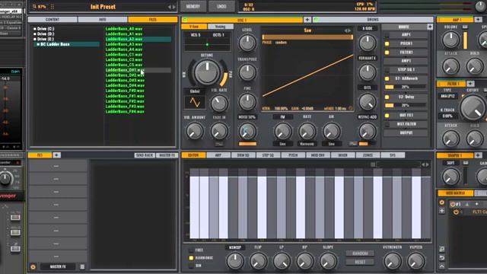Expand Drive (D:) in file tree
Viewport: 487px width, 274px height.
(35, 33)
